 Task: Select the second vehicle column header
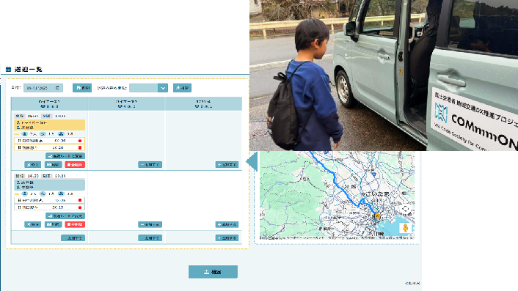pos(126,104)
